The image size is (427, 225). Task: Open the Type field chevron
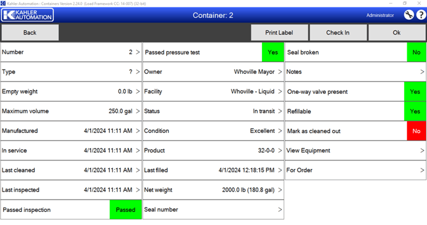[x=138, y=71]
